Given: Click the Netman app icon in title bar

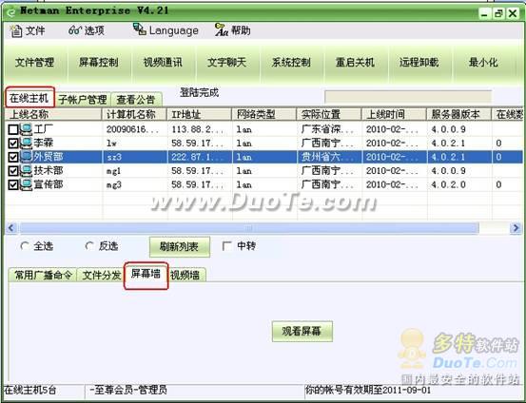Looking at the screenshot, I should 10,12.
